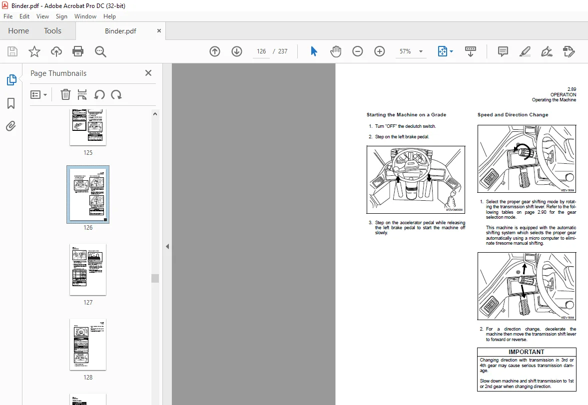Viewport: 588px width, 405px height.
Task: Expand fit page options arrow
Action: tap(451, 51)
